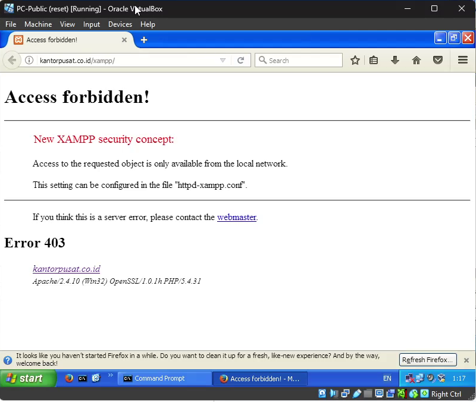
Task: Expand the quick launch overflow chevron
Action: 110,375
